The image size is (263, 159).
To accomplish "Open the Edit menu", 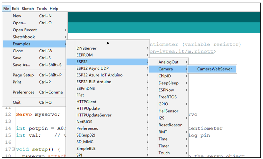I will coord(15,8).
